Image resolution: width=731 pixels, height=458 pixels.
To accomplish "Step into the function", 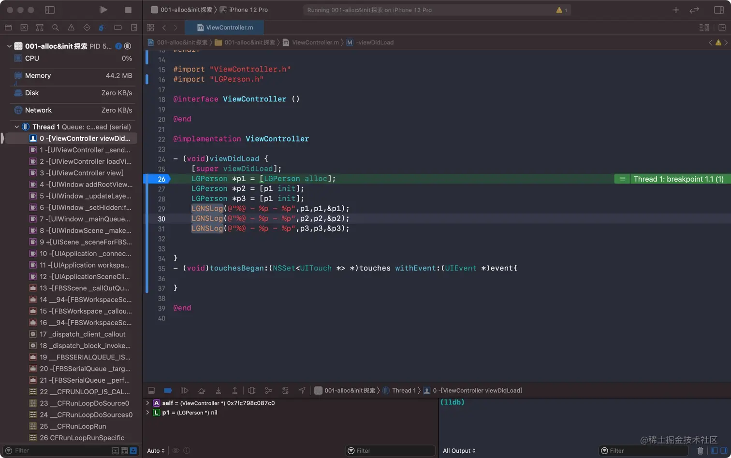I will (x=218, y=390).
